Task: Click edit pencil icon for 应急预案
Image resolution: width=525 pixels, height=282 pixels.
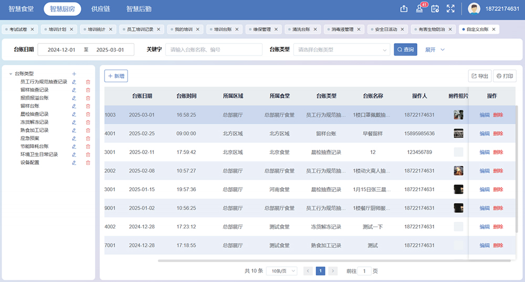Action: click(74, 138)
